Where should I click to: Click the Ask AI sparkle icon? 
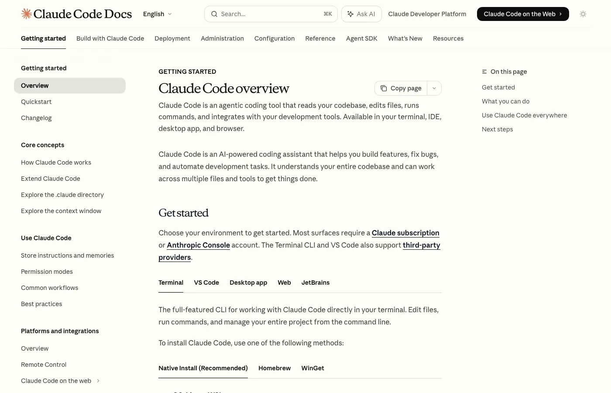[x=350, y=14]
